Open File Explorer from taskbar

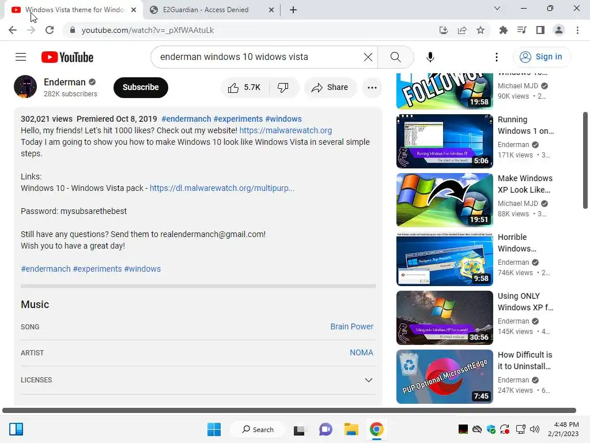point(351,429)
